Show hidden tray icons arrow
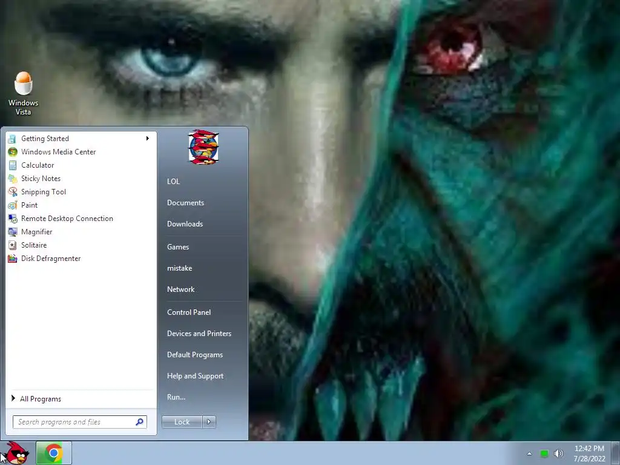This screenshot has width=620, height=465. click(529, 453)
